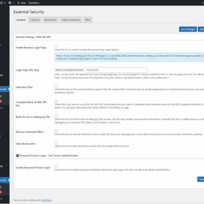Tick the Hide Root Files checkbox

pos(56,86)
